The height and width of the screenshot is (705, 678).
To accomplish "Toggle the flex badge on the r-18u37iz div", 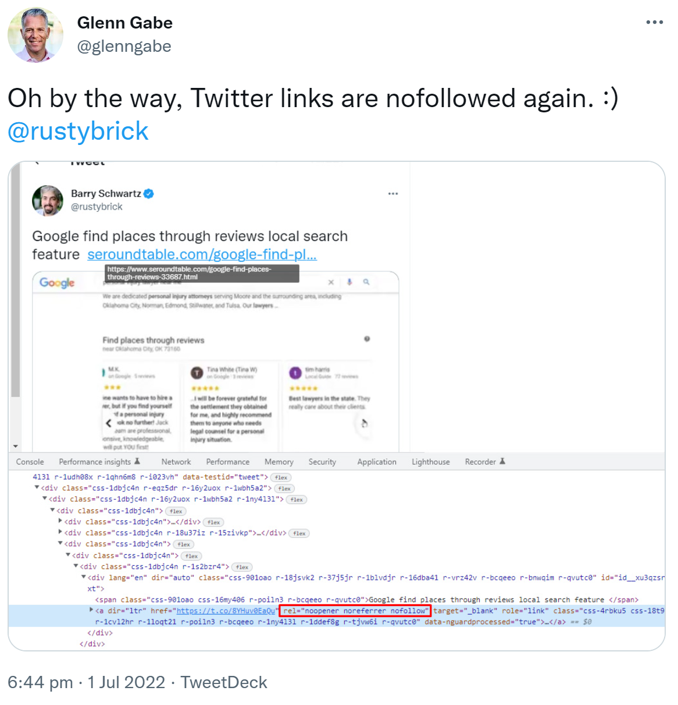I will tap(298, 533).
